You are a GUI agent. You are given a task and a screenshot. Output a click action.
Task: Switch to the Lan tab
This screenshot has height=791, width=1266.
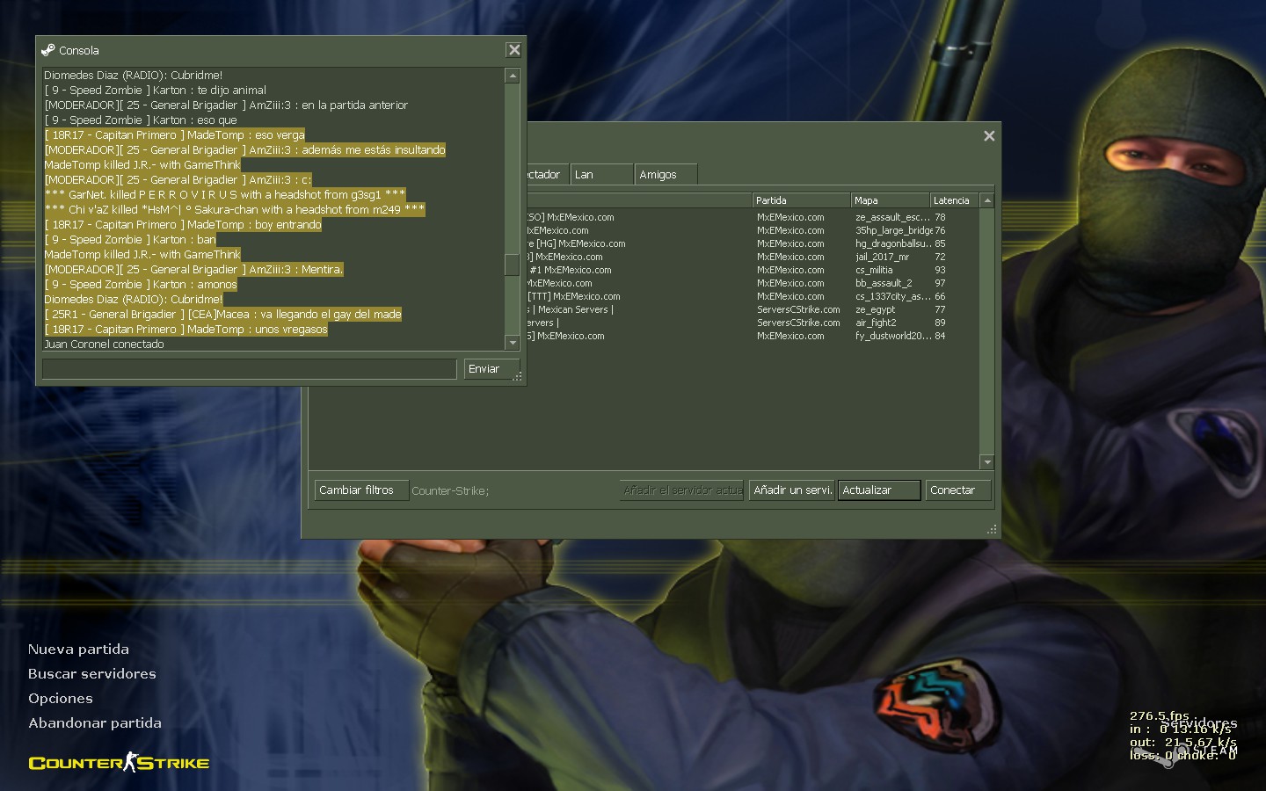pyautogui.click(x=602, y=175)
